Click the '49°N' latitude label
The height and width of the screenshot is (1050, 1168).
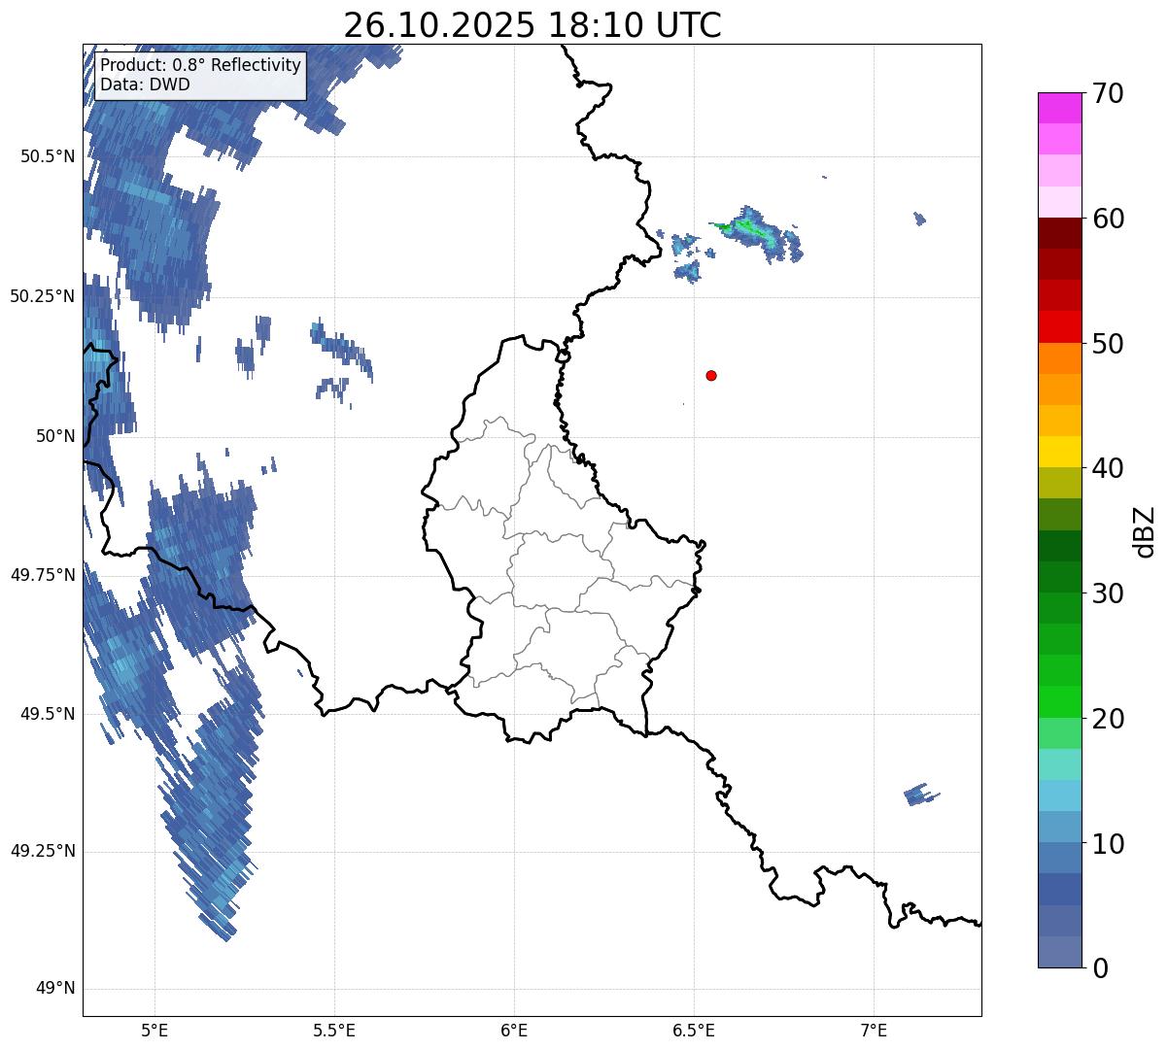55,989
